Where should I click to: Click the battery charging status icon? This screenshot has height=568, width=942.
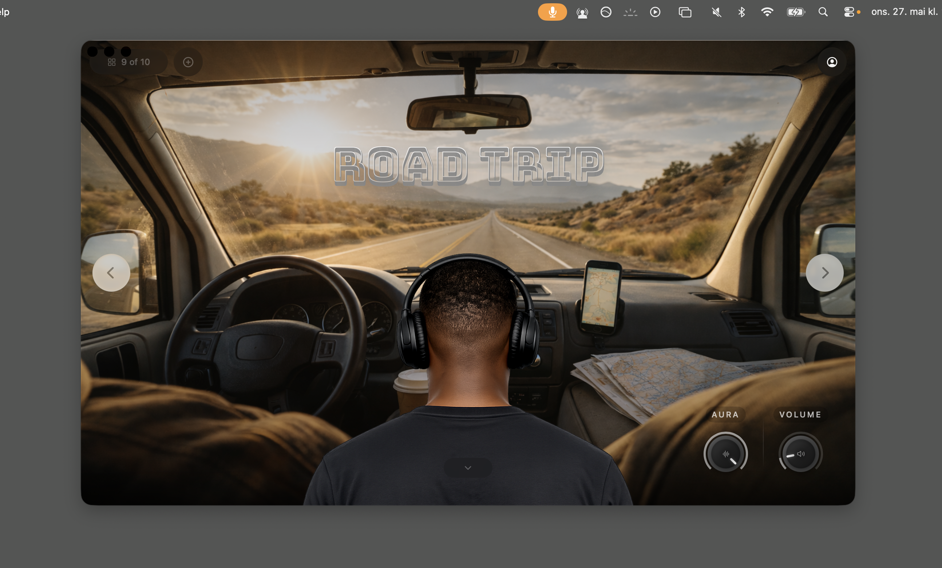(796, 12)
